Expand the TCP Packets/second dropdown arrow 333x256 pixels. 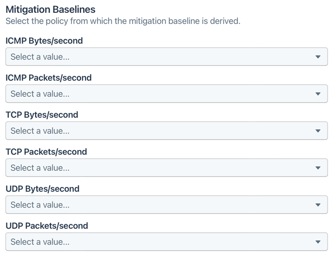click(x=318, y=168)
